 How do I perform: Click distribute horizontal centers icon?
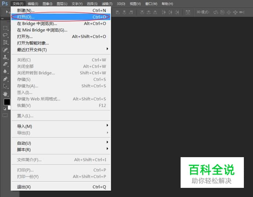tap(170, 12)
